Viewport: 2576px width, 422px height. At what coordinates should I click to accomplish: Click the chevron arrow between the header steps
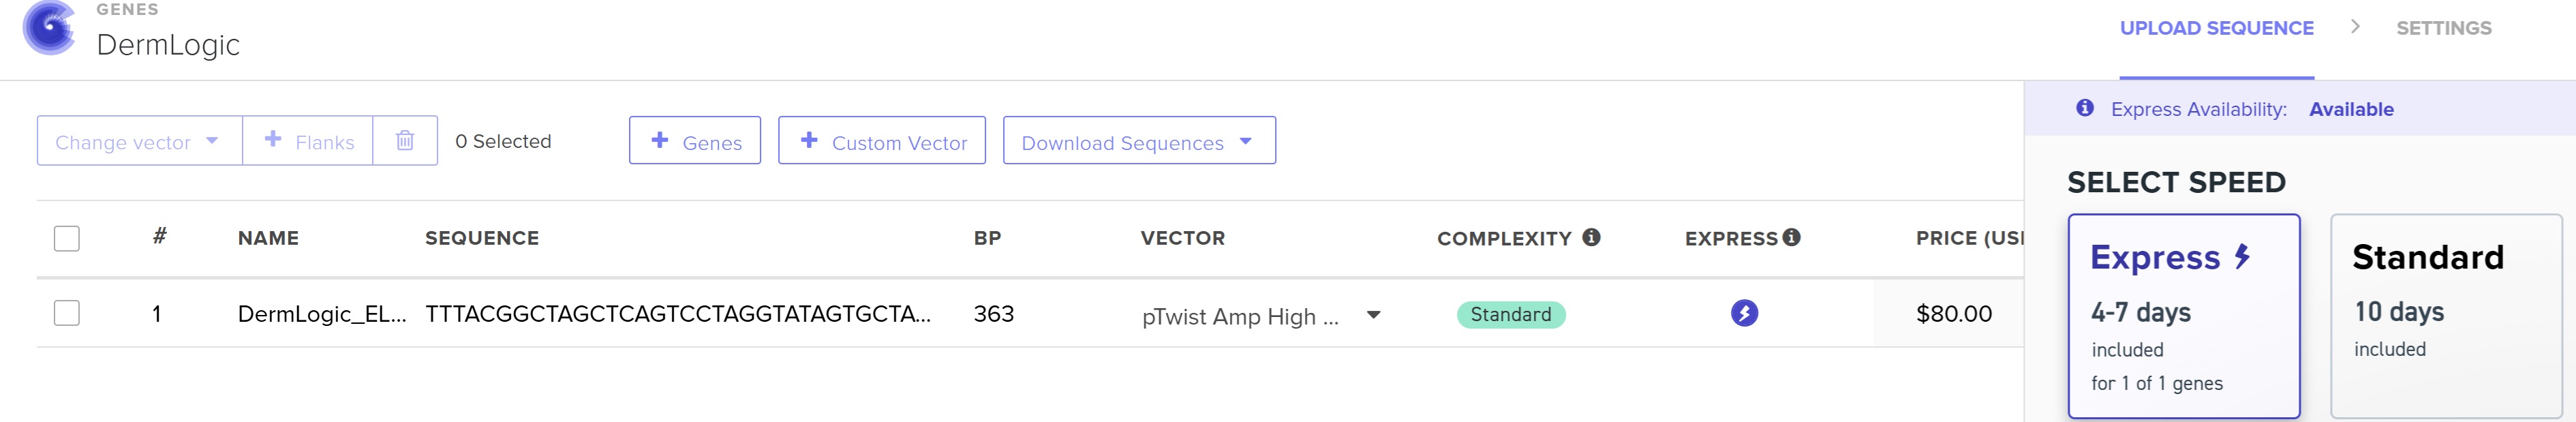[x=2355, y=27]
